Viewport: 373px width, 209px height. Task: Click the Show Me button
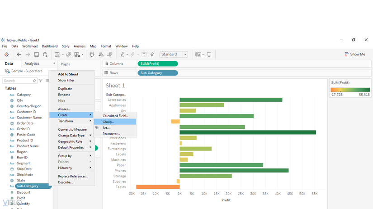tap(354, 54)
